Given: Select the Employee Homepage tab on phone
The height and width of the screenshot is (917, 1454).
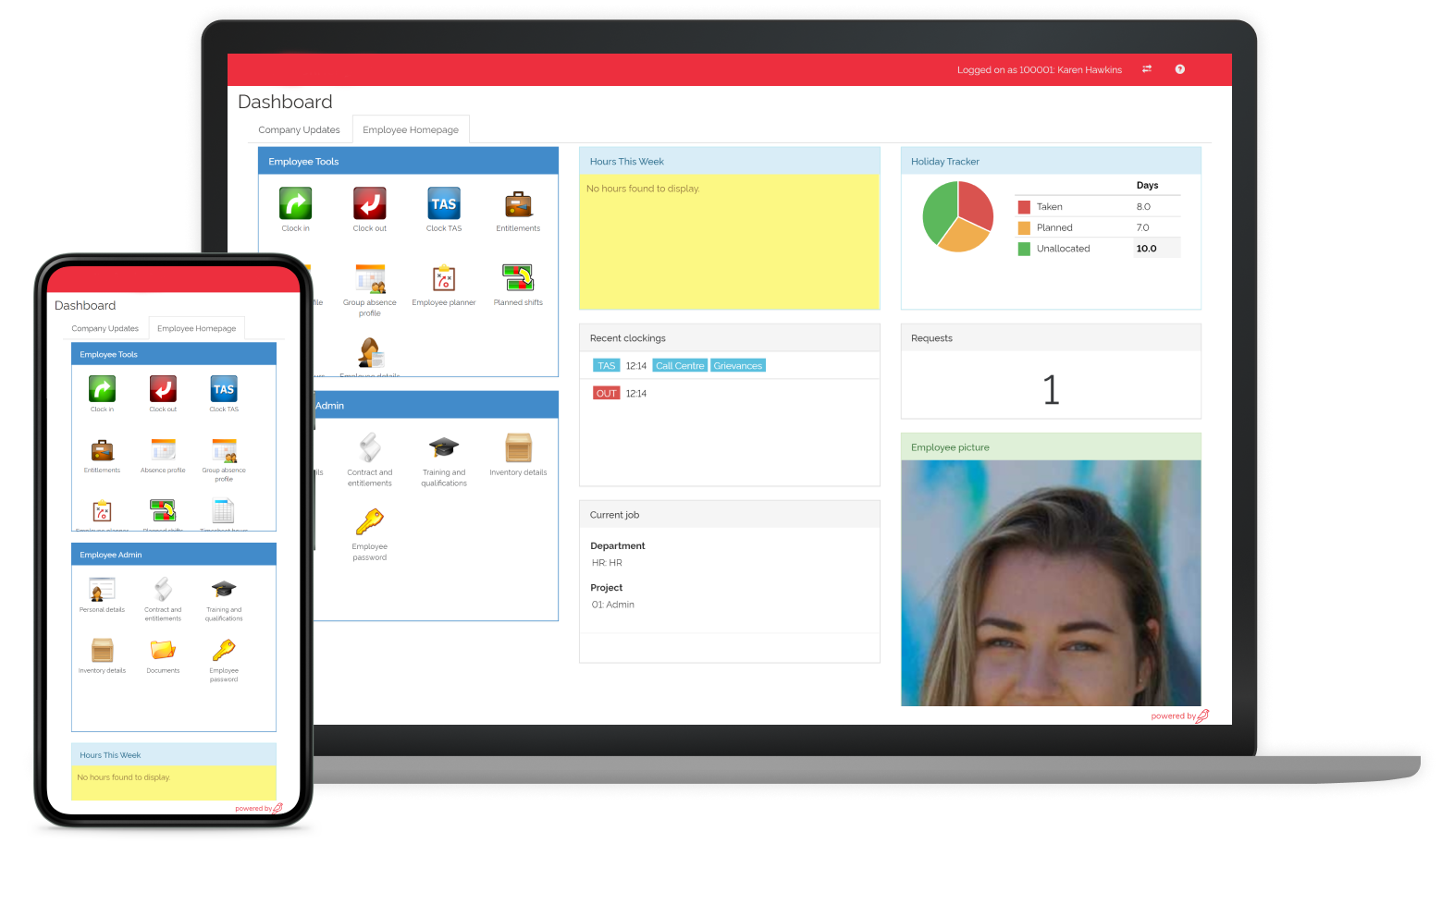Looking at the screenshot, I should (x=196, y=329).
